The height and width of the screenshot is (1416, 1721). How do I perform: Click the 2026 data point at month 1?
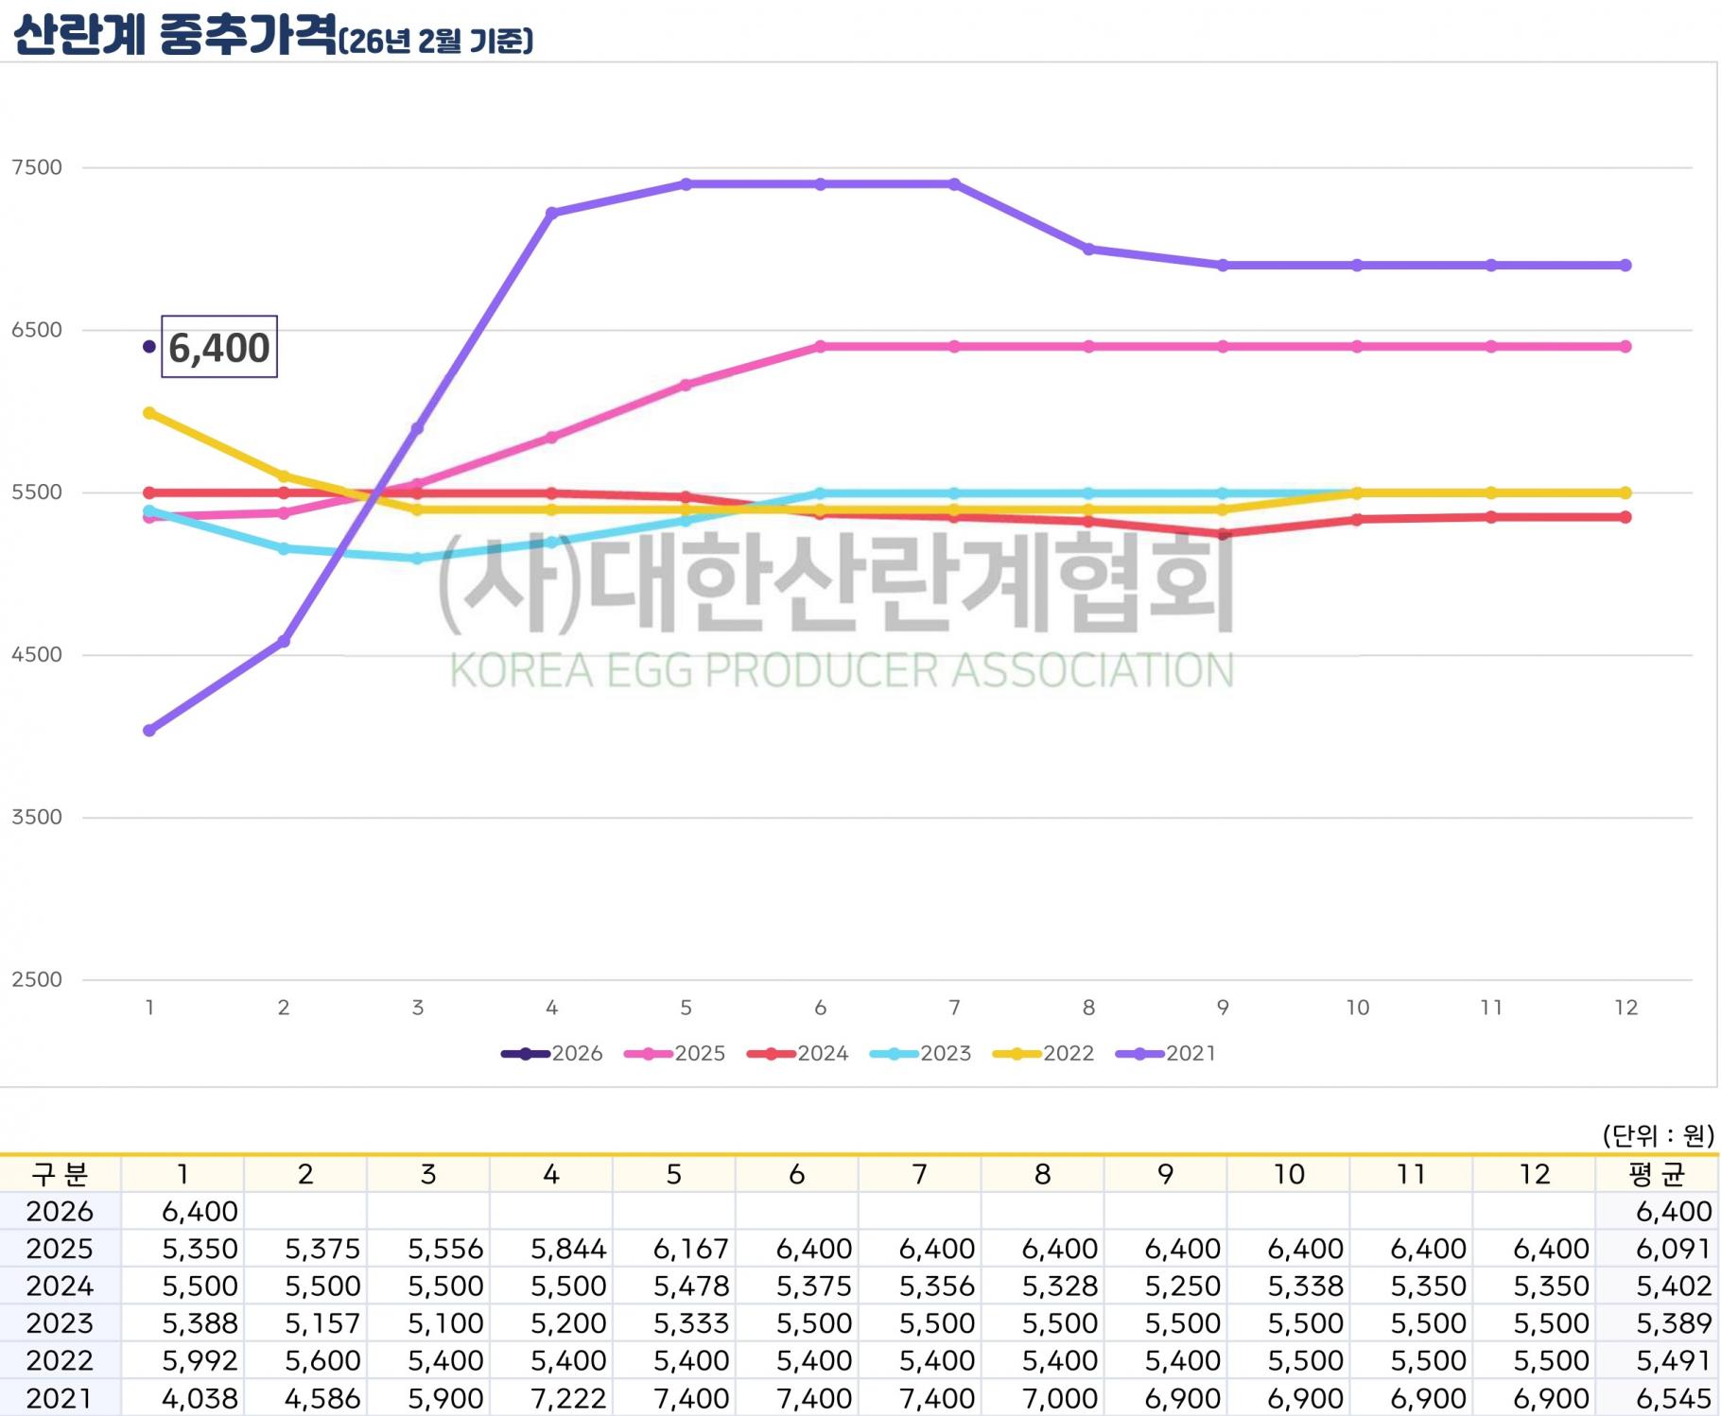[x=149, y=347]
